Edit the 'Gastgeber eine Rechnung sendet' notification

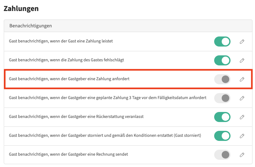[x=242, y=155]
